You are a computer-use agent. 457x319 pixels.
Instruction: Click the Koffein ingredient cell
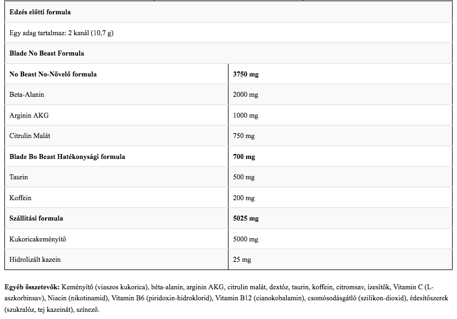click(x=20, y=198)
